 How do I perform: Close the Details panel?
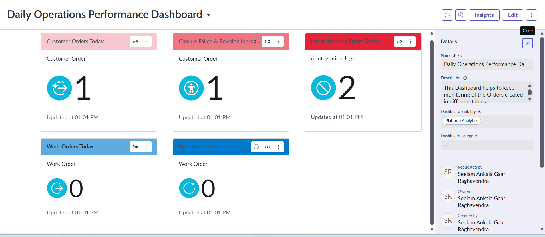[528, 43]
